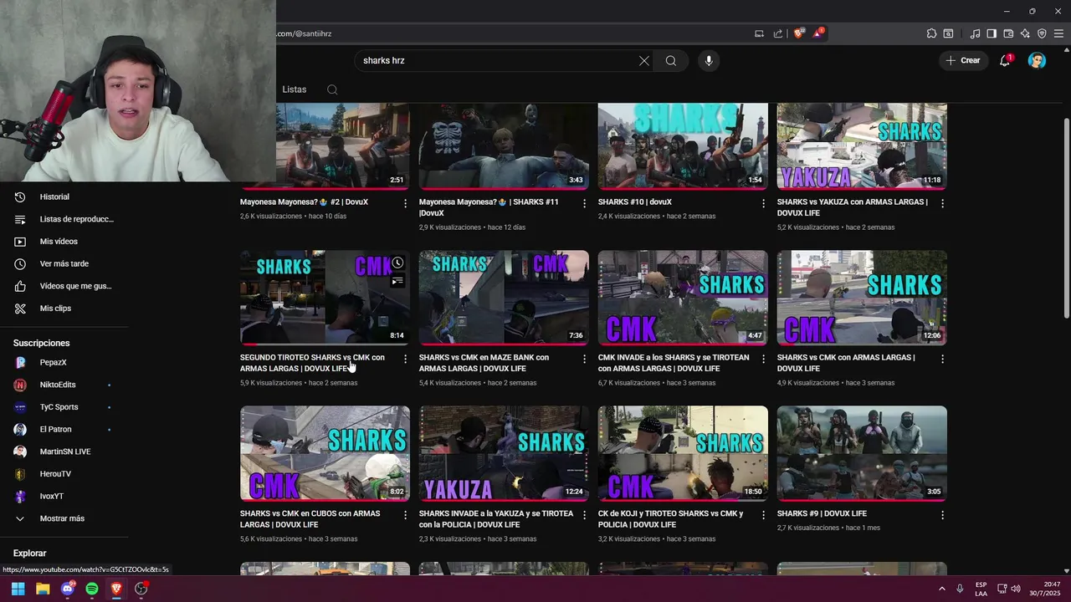Open Spotify from the taskbar
Viewport: 1071px width, 602px height.
point(92,589)
